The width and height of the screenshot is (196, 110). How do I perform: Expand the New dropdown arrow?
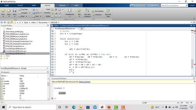3,16
